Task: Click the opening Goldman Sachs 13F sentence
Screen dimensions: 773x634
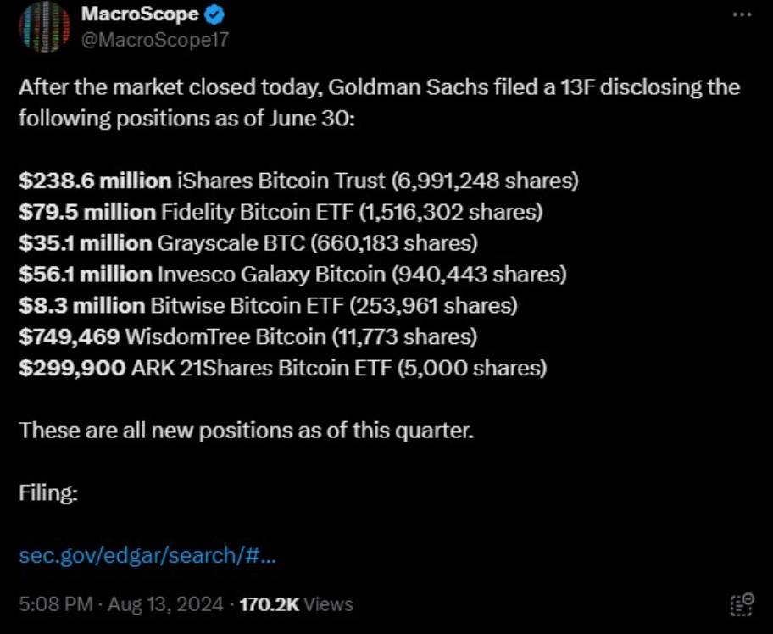Action: (380, 103)
